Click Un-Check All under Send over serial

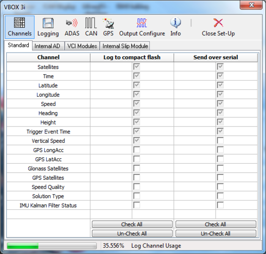[215, 233]
